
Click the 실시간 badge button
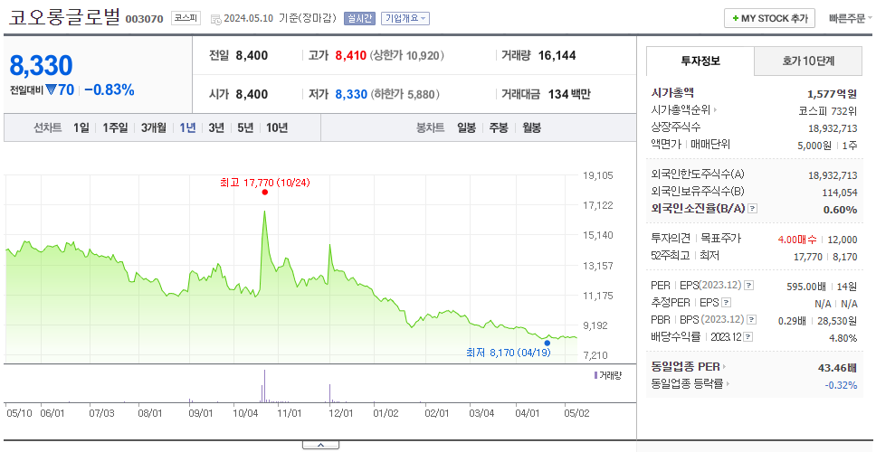pos(359,18)
